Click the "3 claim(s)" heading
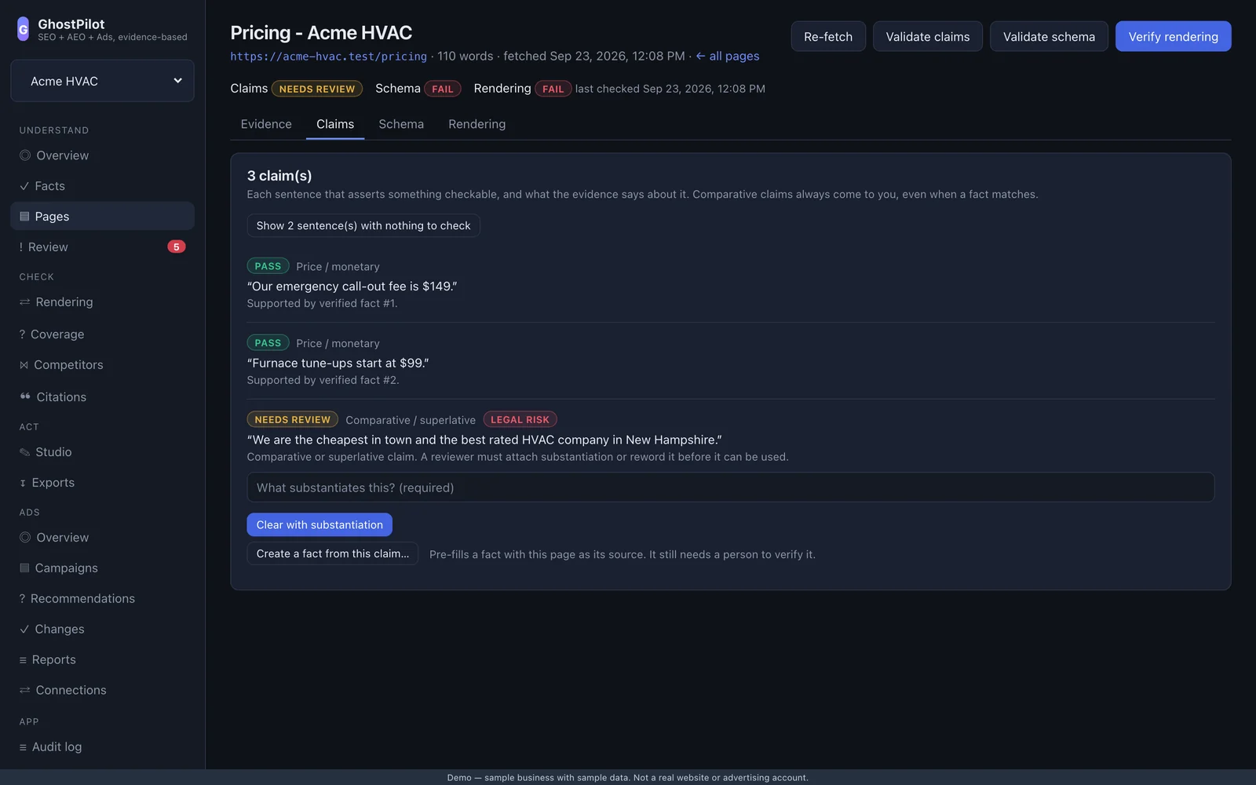Screen dimensions: 1256x785 [279, 176]
